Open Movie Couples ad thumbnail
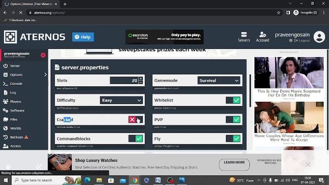Screen dimensions: 329x185 pos(289,117)
